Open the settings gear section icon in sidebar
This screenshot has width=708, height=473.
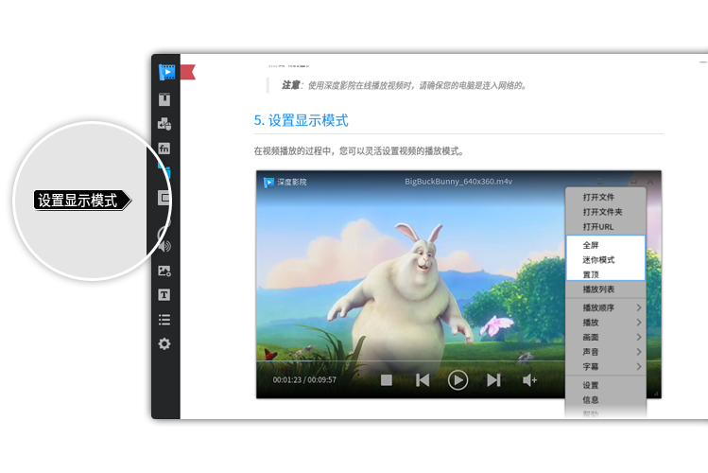[x=164, y=344]
